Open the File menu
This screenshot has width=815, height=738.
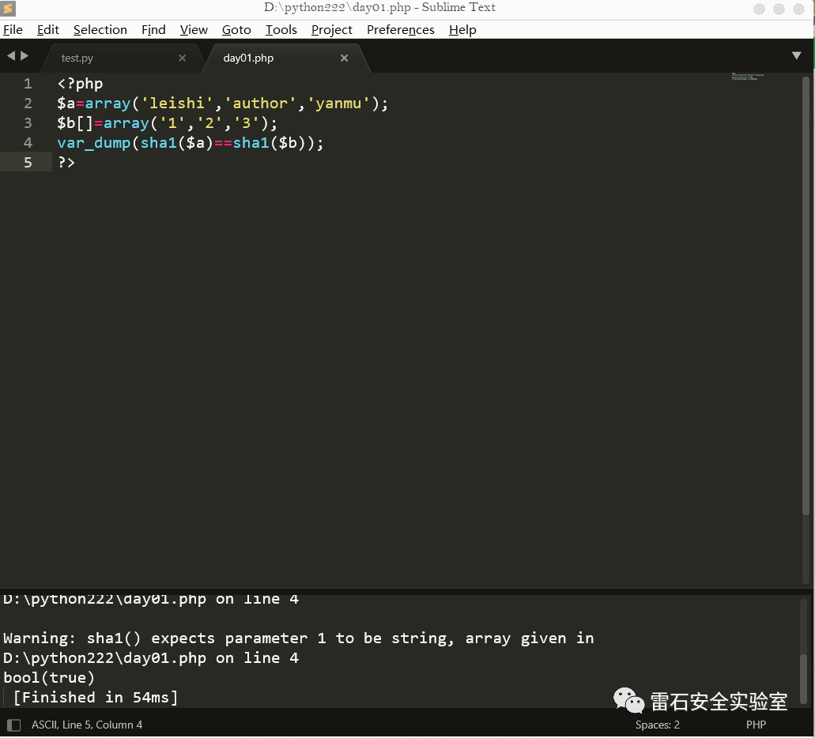(13, 30)
